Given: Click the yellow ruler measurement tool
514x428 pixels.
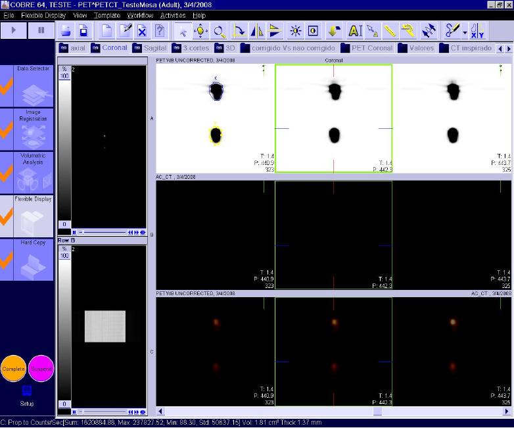Looking at the screenshot, I should 390,31.
